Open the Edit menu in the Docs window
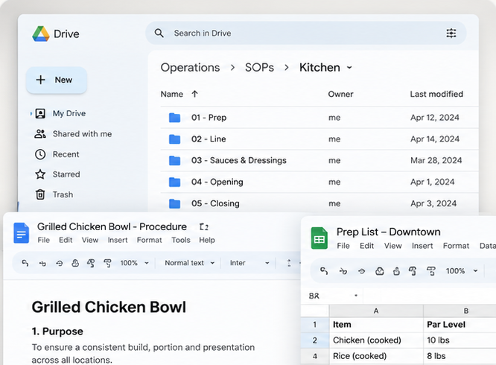496x365 pixels. point(66,240)
